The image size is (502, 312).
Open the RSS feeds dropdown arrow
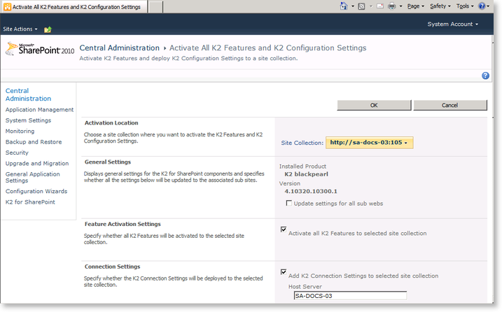coord(371,6)
